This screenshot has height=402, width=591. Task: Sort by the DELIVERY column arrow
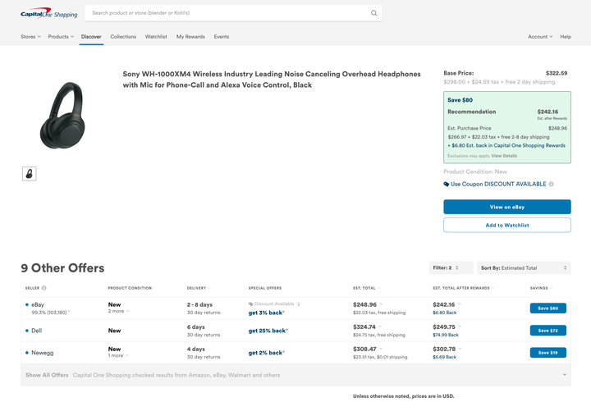tap(209, 288)
